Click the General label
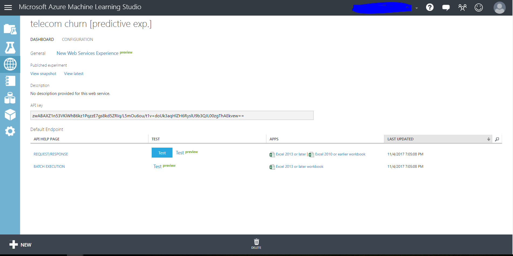 click(38, 53)
